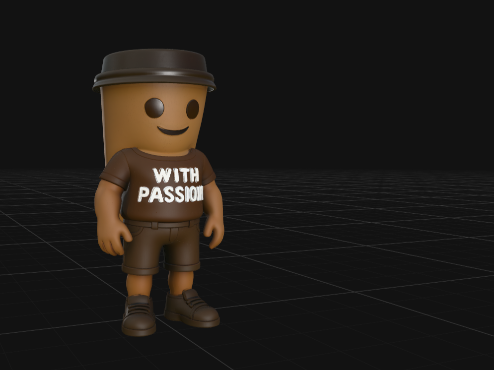The image size is (494, 370).
Task: Select the shoe pointing toward the camera
Action: click(x=139, y=315)
